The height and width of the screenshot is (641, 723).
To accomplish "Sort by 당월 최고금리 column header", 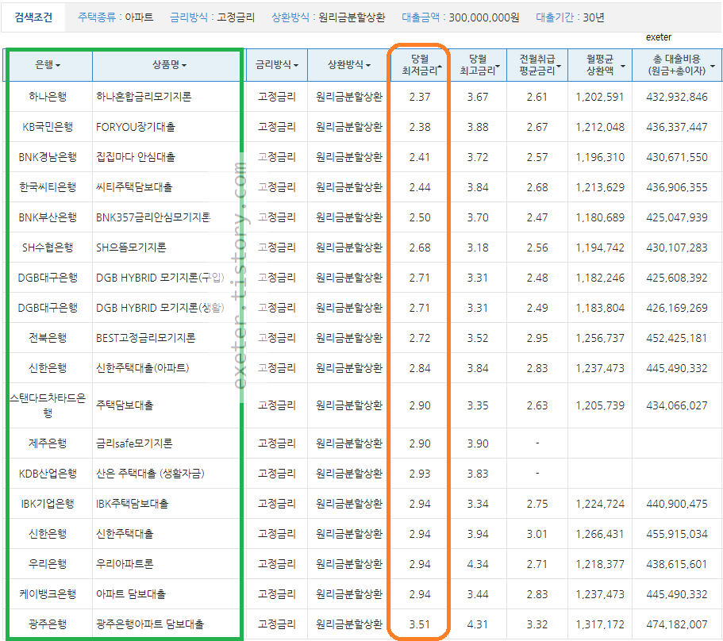I will pyautogui.click(x=478, y=65).
